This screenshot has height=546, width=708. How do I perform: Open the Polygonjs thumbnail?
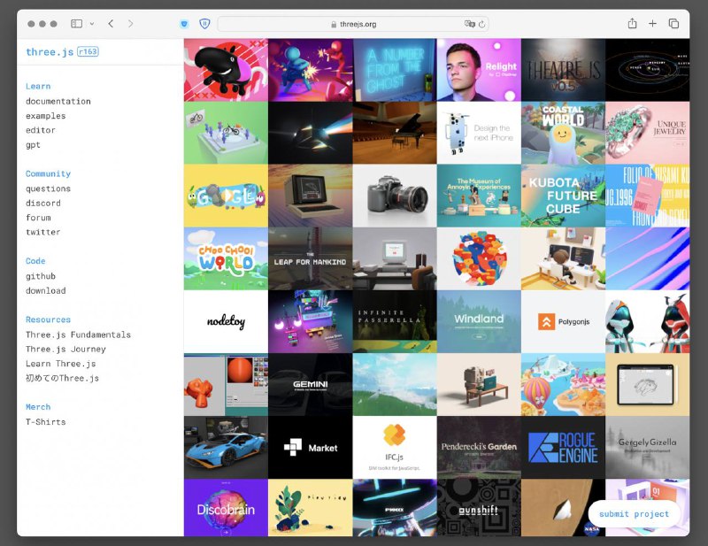(563, 321)
